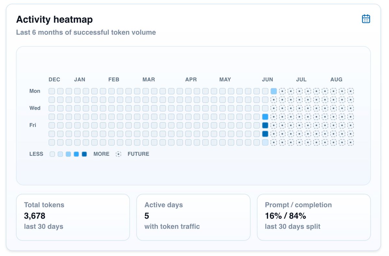Select the light blue cell in Mon row
Screen dimensions: 389x256
point(274,91)
